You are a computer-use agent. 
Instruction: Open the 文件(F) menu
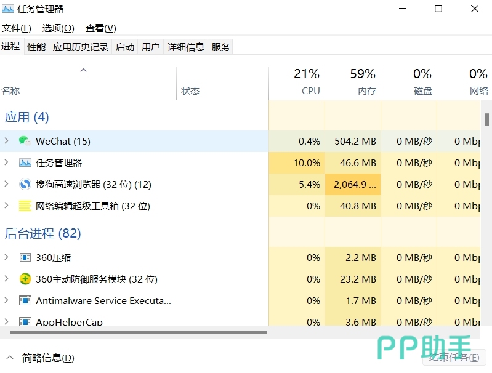(17, 28)
